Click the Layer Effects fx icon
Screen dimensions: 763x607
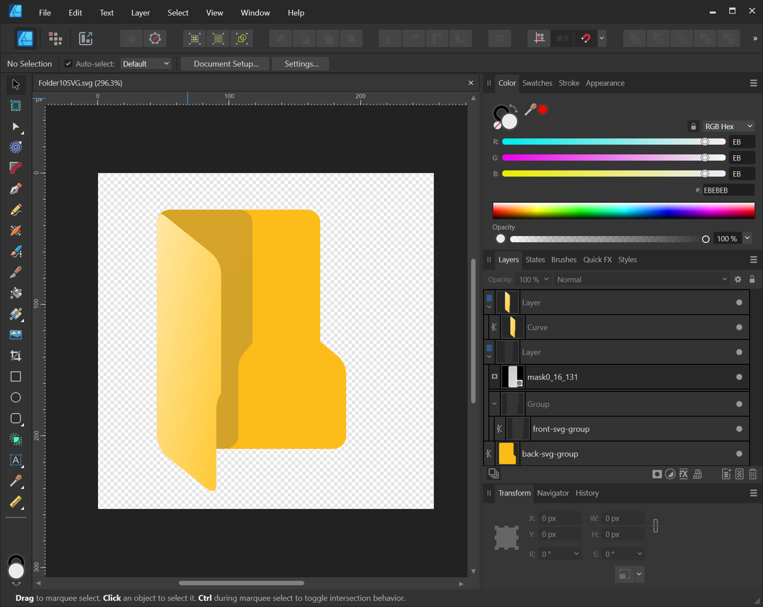click(684, 474)
